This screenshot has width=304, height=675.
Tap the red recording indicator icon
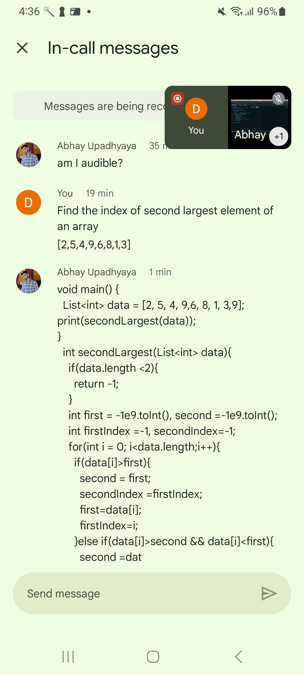(177, 99)
